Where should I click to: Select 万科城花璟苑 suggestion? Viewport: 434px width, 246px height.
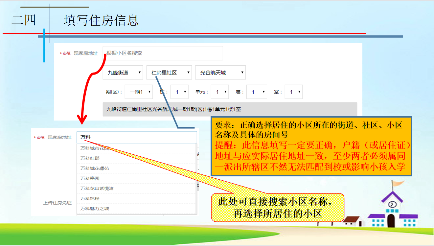(95, 168)
